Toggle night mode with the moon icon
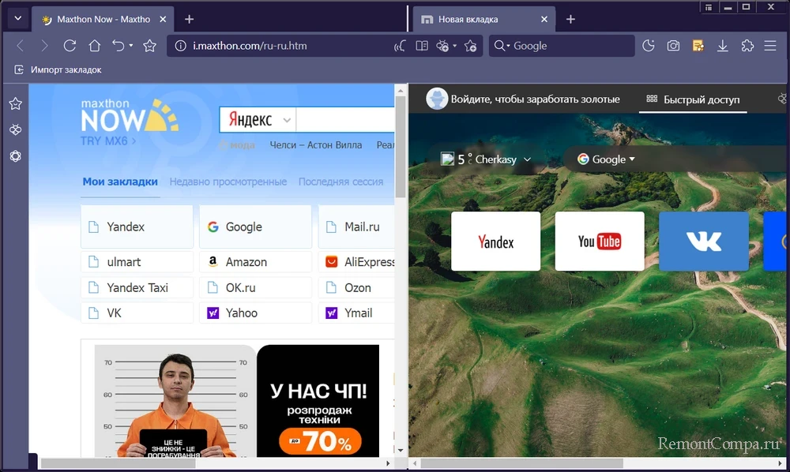This screenshot has height=472, width=790. pos(649,46)
